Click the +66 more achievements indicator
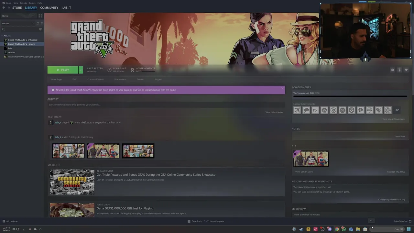Viewport: 414px width, 233px height. [x=397, y=110]
